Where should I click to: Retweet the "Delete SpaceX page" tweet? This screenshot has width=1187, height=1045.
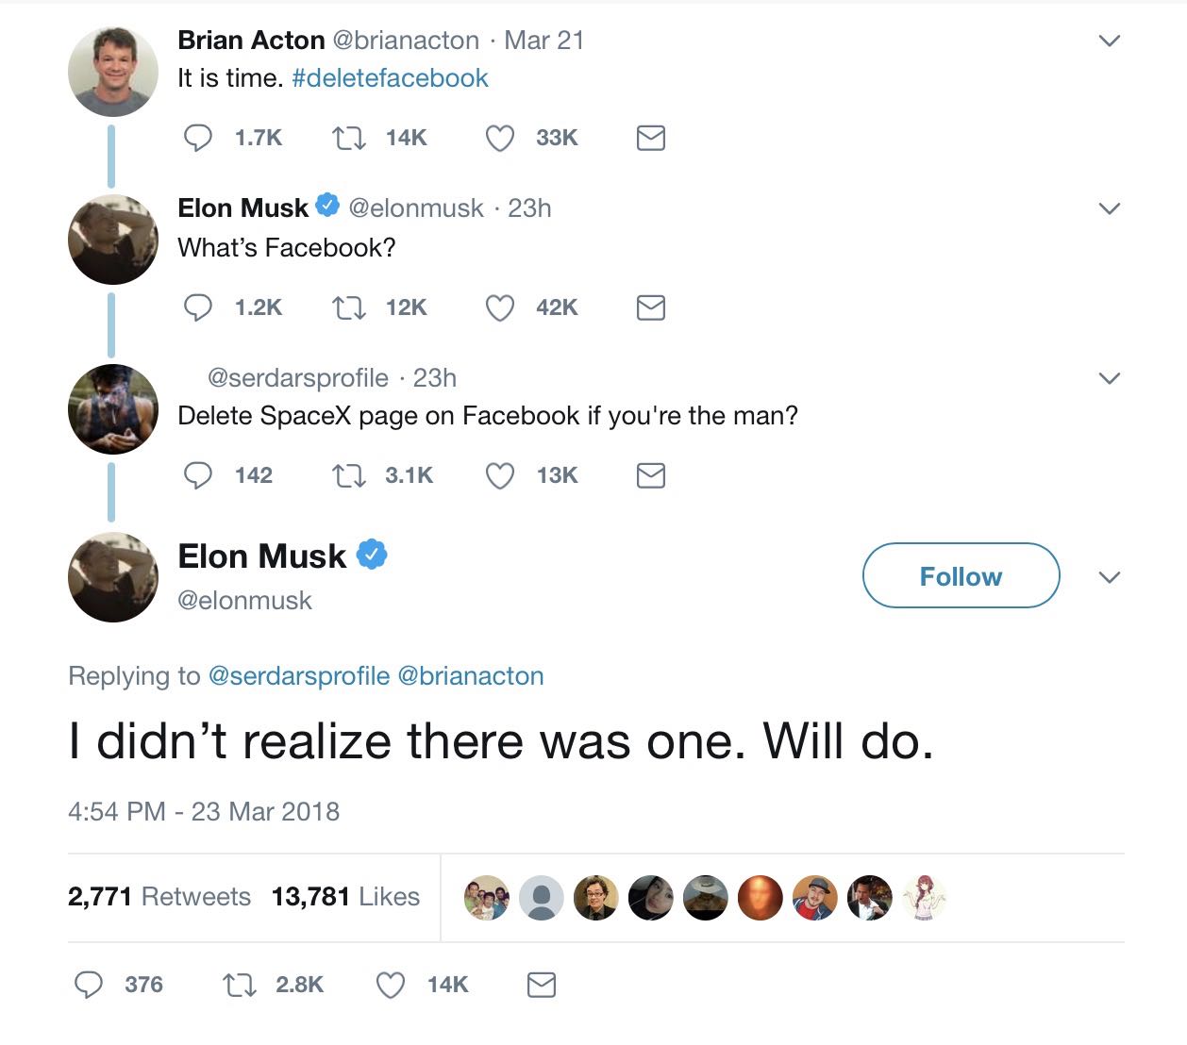349,475
